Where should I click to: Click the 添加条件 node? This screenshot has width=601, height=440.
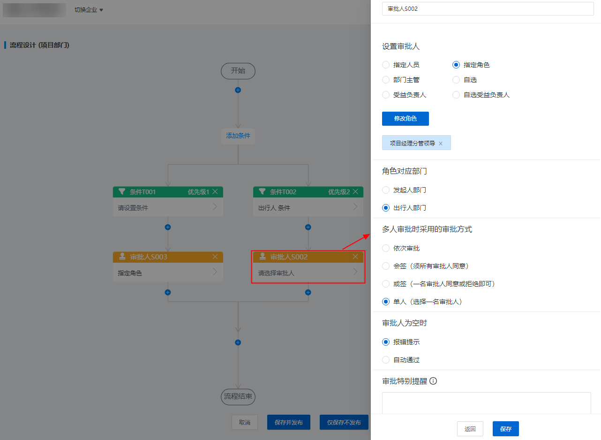pyautogui.click(x=238, y=136)
